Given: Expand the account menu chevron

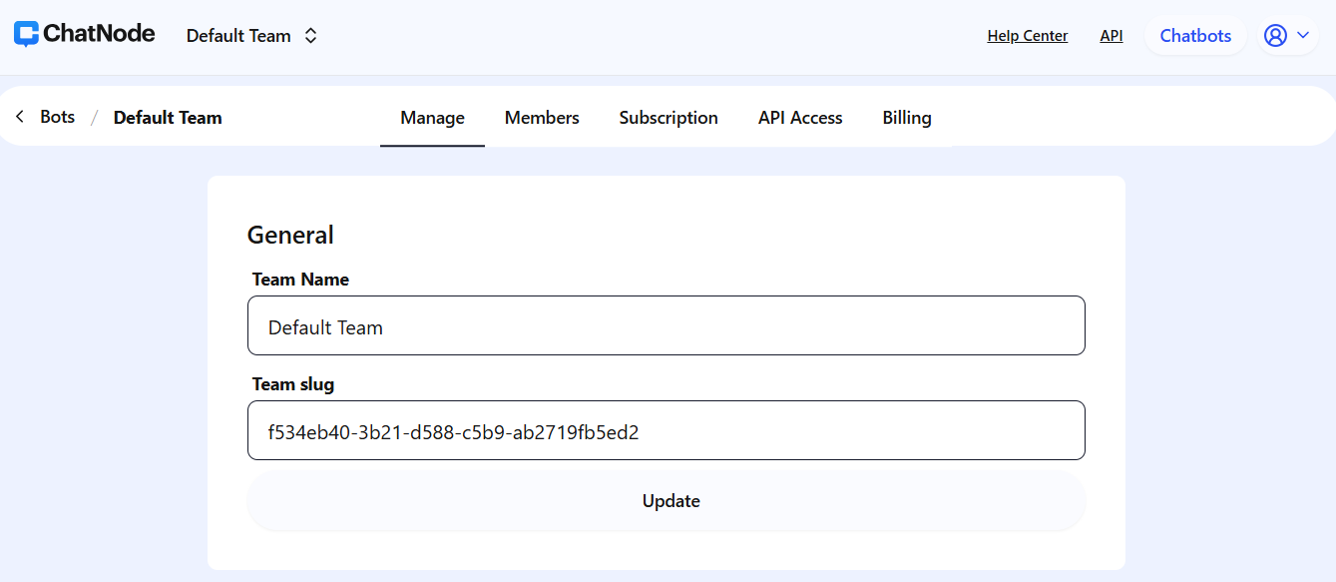Looking at the screenshot, I should pos(1303,35).
